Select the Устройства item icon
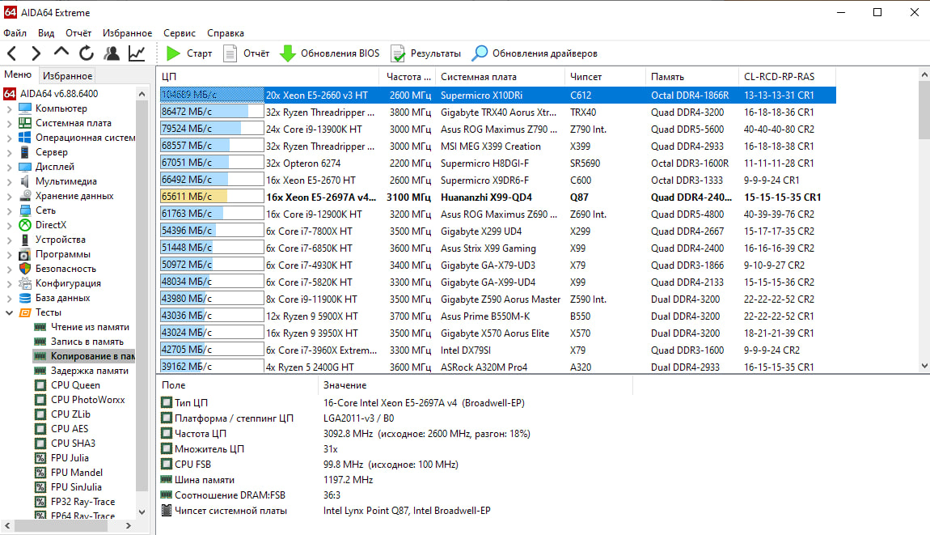Screen dimensions: 930x535 coord(25,240)
